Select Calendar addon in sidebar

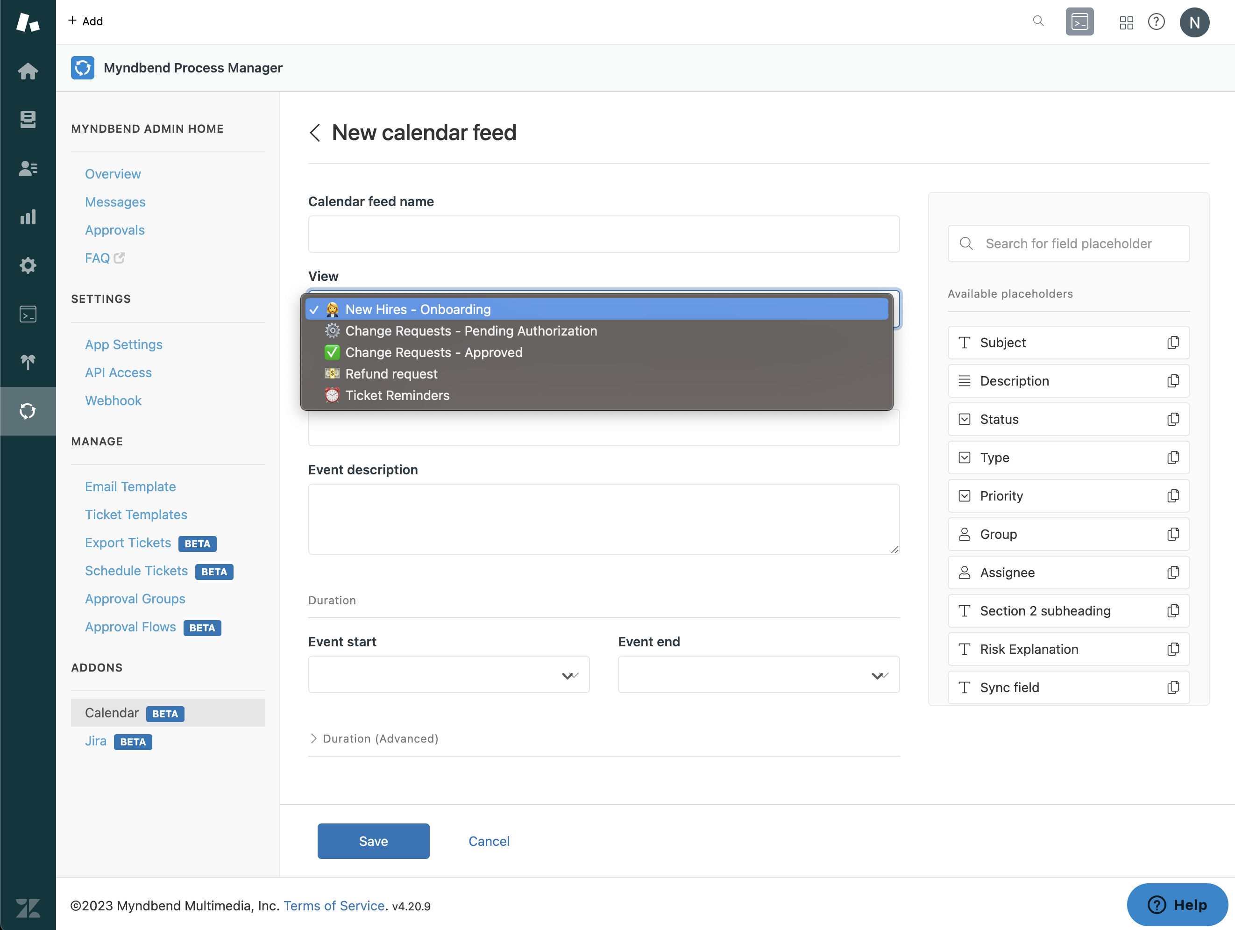pos(168,713)
